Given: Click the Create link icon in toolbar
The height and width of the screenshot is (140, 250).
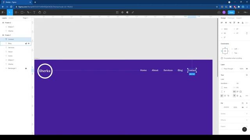Looking at the screenshot, I should 133,12.
